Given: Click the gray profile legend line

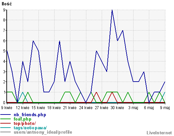Looking at the screenshot, I should (x=6, y=132).
